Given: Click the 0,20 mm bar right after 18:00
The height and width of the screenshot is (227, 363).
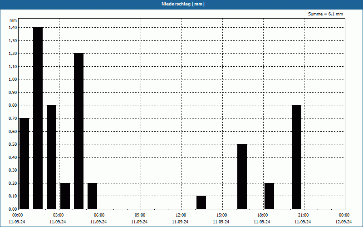Looking at the screenshot, I should tap(269, 196).
